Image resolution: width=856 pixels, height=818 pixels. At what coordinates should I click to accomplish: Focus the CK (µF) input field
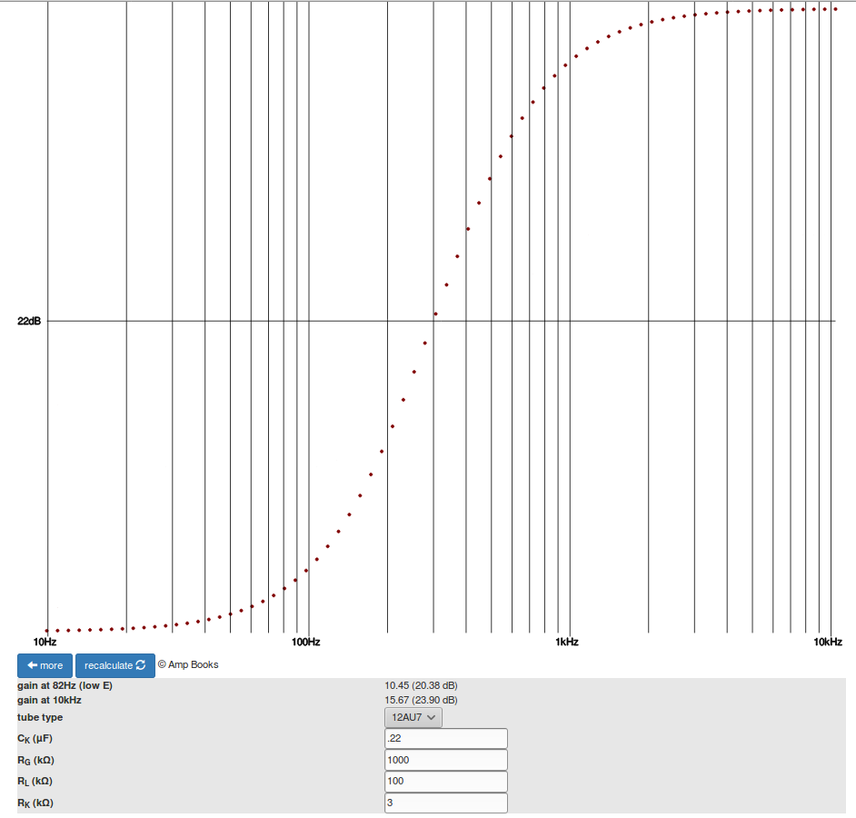(446, 738)
